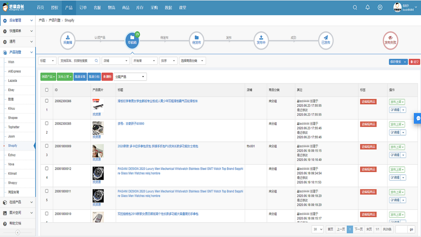
Task: Click the blue chat bubble widget
Action: [x=418, y=118]
